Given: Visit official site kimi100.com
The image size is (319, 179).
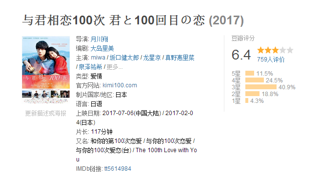Looking at the screenshot, I should pyautogui.click(x=120, y=85).
